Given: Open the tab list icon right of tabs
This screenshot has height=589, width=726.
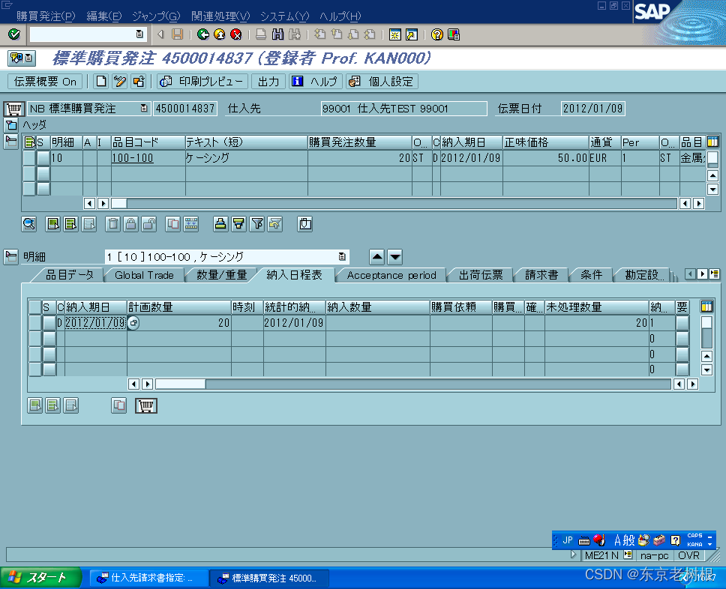Looking at the screenshot, I should (x=715, y=274).
